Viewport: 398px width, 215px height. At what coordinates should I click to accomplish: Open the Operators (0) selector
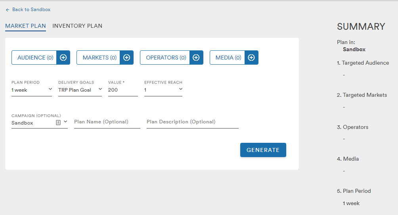[165, 58]
